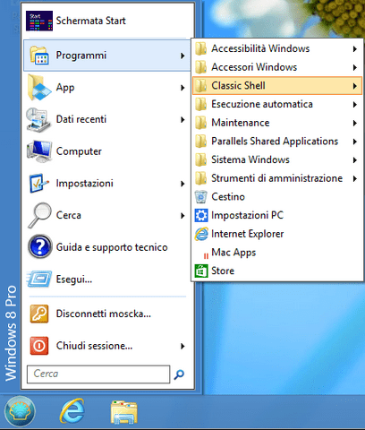
Task: Open Guida e supporto tecnico
Action: pyautogui.click(x=107, y=247)
